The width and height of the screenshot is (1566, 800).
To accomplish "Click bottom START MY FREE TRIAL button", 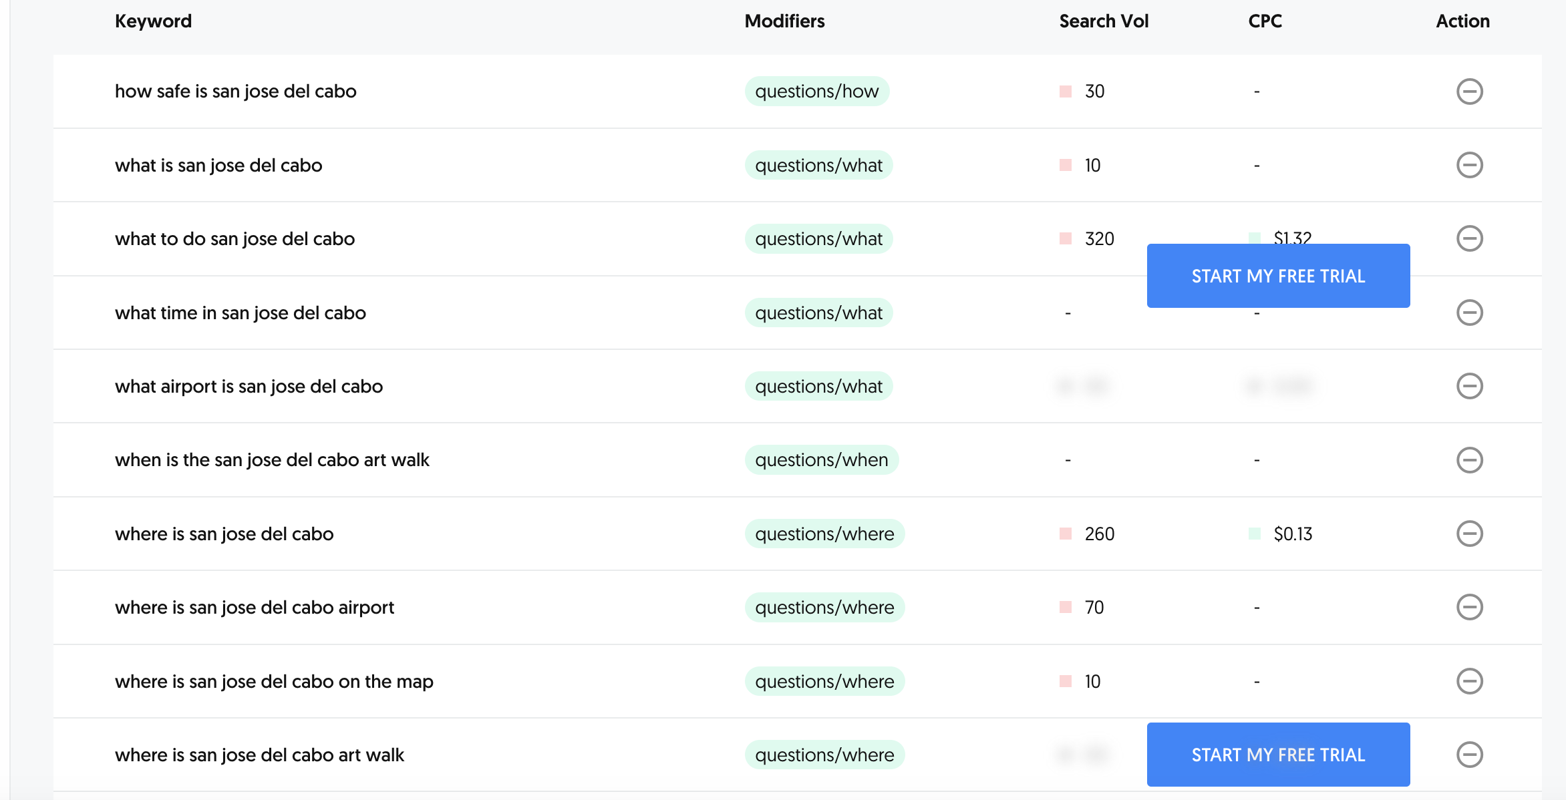I will pyautogui.click(x=1277, y=755).
